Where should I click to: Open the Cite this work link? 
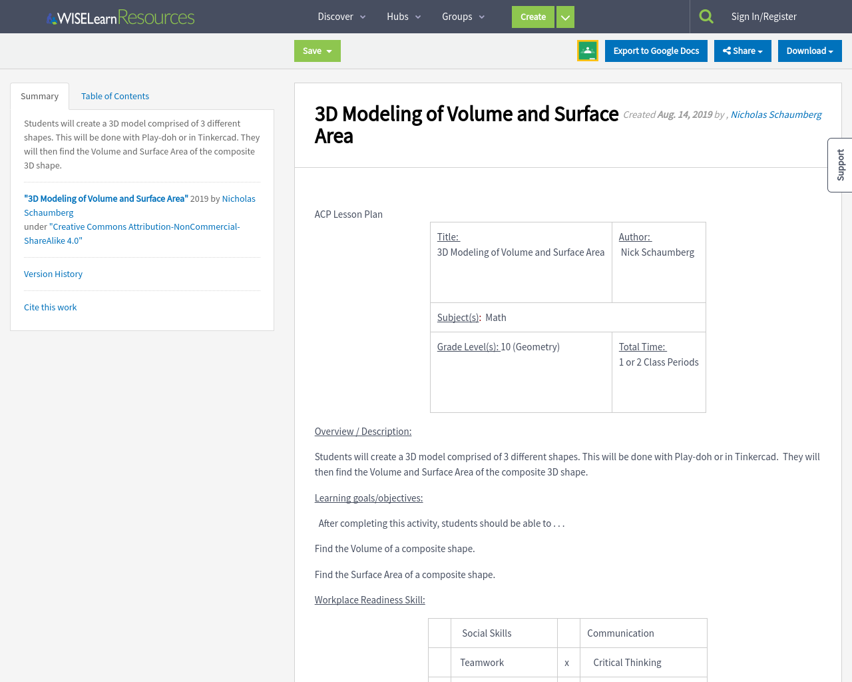50,307
